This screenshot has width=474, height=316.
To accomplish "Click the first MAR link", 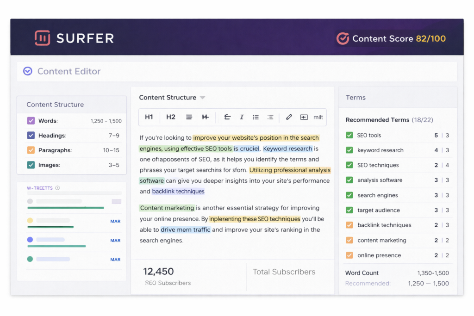I will tap(115, 221).
